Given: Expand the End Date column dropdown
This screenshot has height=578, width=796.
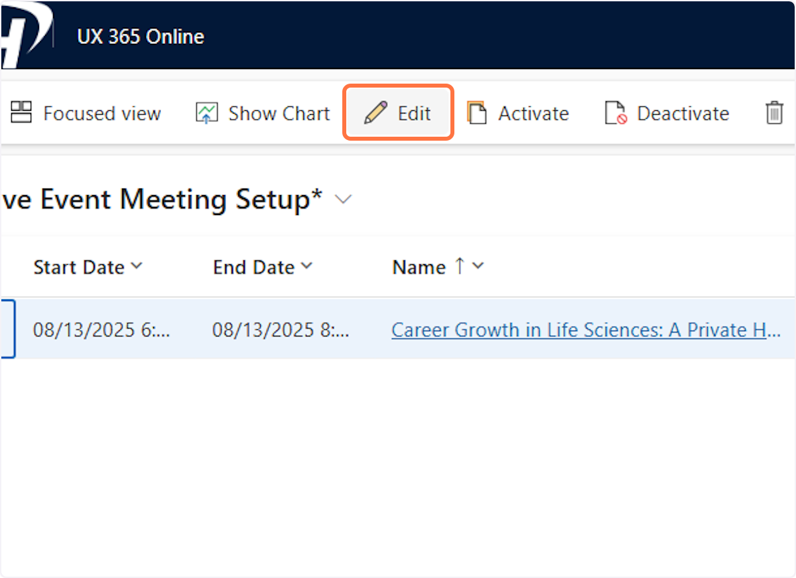Looking at the screenshot, I should pos(306,267).
